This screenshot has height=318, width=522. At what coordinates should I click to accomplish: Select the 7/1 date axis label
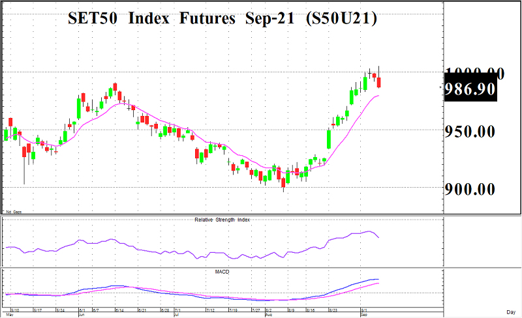177,310
